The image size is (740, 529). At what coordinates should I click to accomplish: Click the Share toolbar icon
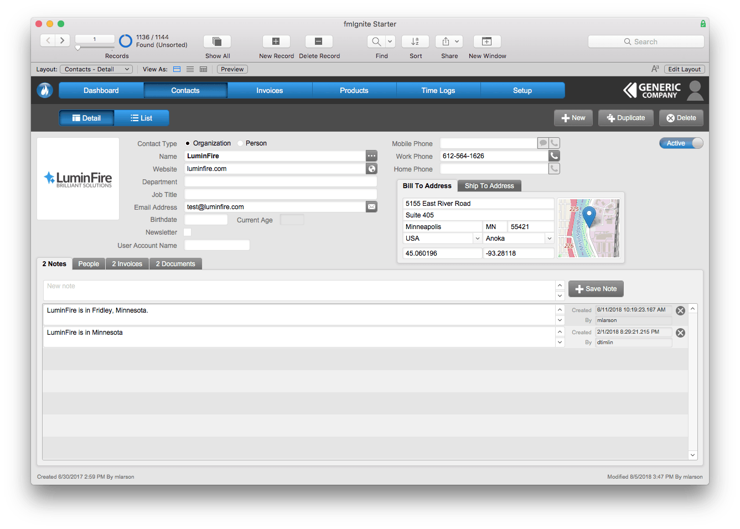click(446, 42)
